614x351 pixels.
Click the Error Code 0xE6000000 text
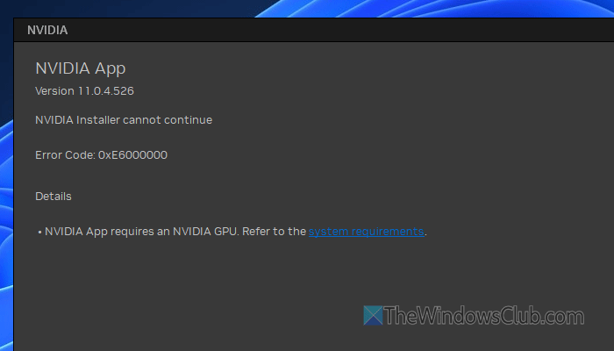point(101,155)
